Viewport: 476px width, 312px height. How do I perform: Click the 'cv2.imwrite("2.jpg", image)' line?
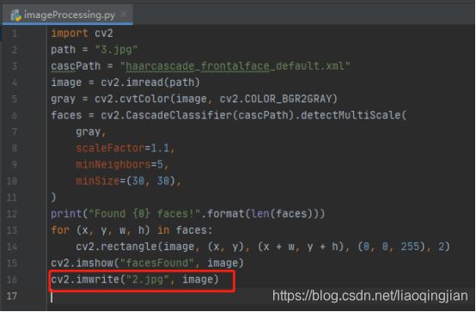coord(135,279)
